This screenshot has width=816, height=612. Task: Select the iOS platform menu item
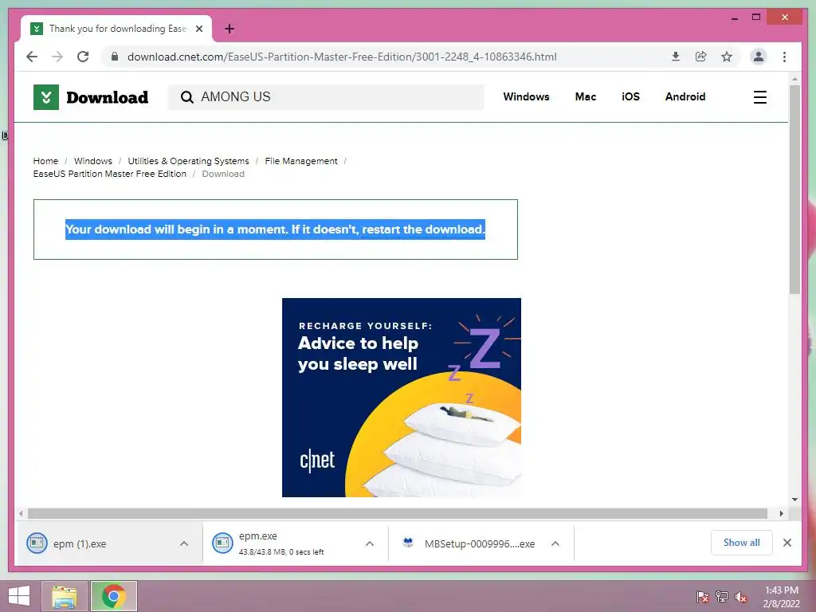pyautogui.click(x=630, y=96)
